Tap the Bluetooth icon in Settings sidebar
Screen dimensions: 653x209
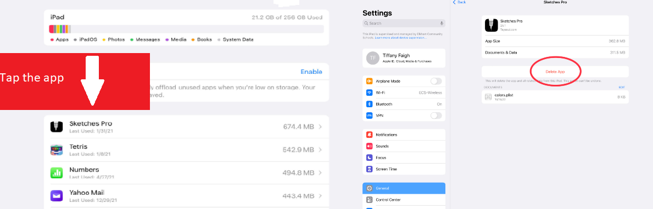pos(370,104)
